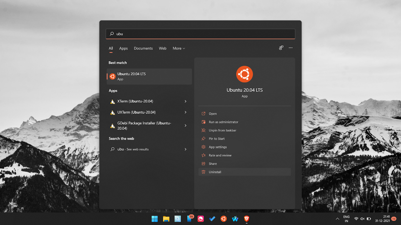Click the ENG IN language indicator

[x=346, y=219]
